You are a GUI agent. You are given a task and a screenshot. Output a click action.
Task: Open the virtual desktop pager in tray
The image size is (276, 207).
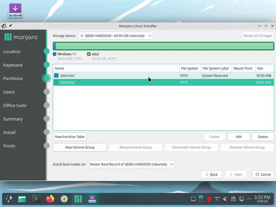pos(201,199)
